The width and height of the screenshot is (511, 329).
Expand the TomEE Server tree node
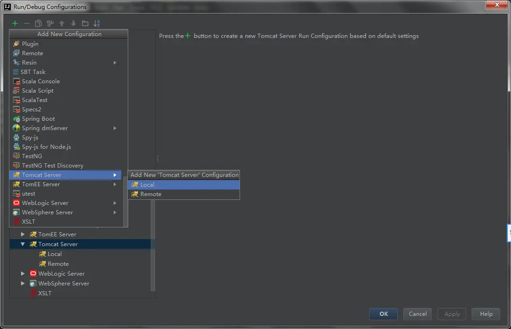click(22, 234)
